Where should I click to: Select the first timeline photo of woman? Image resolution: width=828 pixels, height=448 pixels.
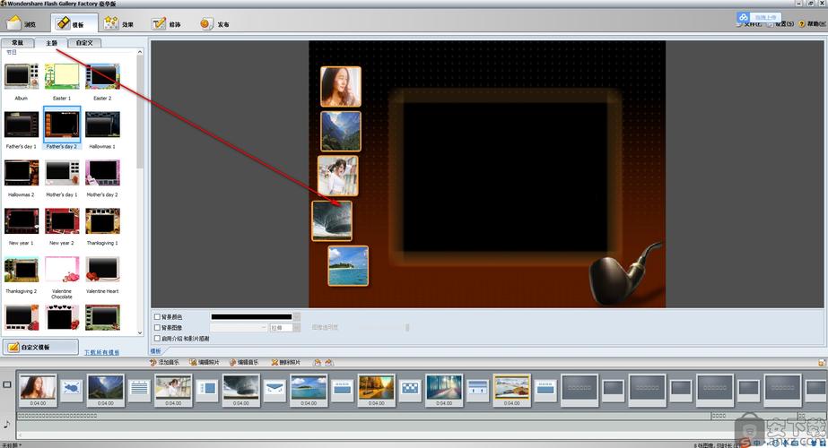[38, 391]
